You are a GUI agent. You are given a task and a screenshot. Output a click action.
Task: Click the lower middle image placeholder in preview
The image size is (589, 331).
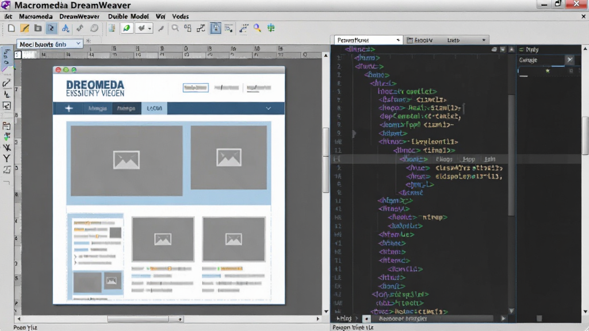click(x=163, y=239)
